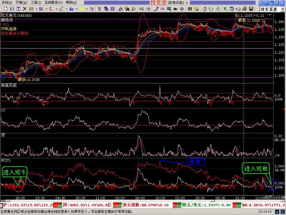Screen dimensions: 286x215
Task: Open the 工具(T) menu
Action: 36,3
